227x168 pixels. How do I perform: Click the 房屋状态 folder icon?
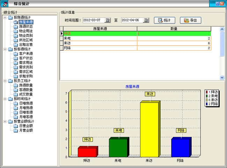point(16,26)
